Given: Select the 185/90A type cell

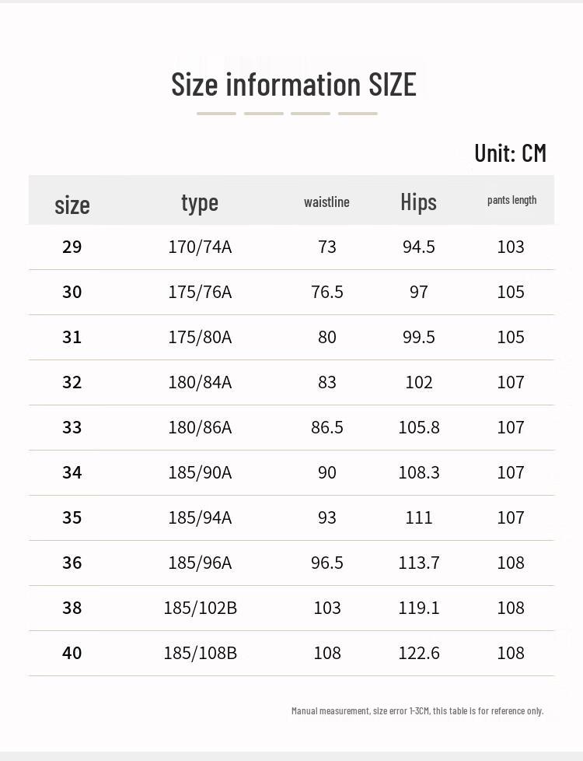Looking at the screenshot, I should [x=200, y=472].
